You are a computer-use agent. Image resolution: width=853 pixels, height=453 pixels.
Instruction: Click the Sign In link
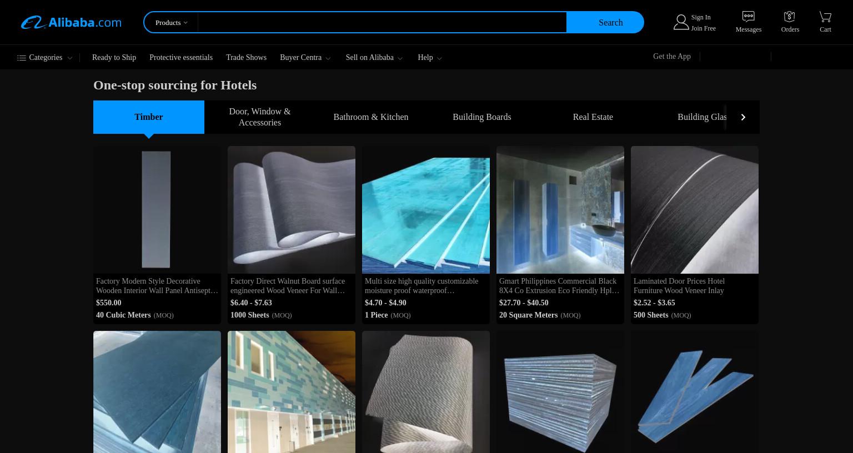coord(701,17)
